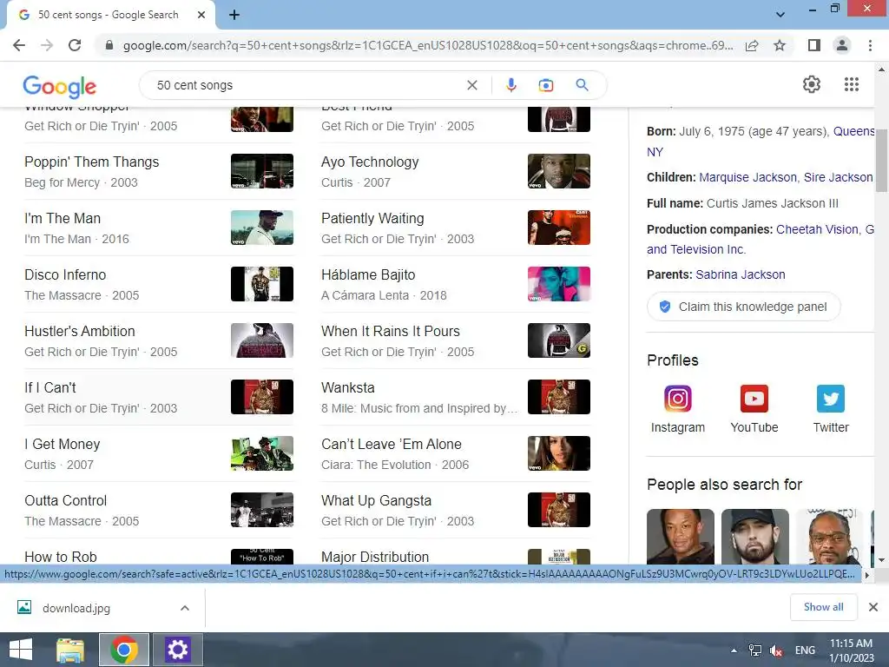This screenshot has width=889, height=667.
Task: Open the Chrome three-dot menu
Action: click(870, 45)
